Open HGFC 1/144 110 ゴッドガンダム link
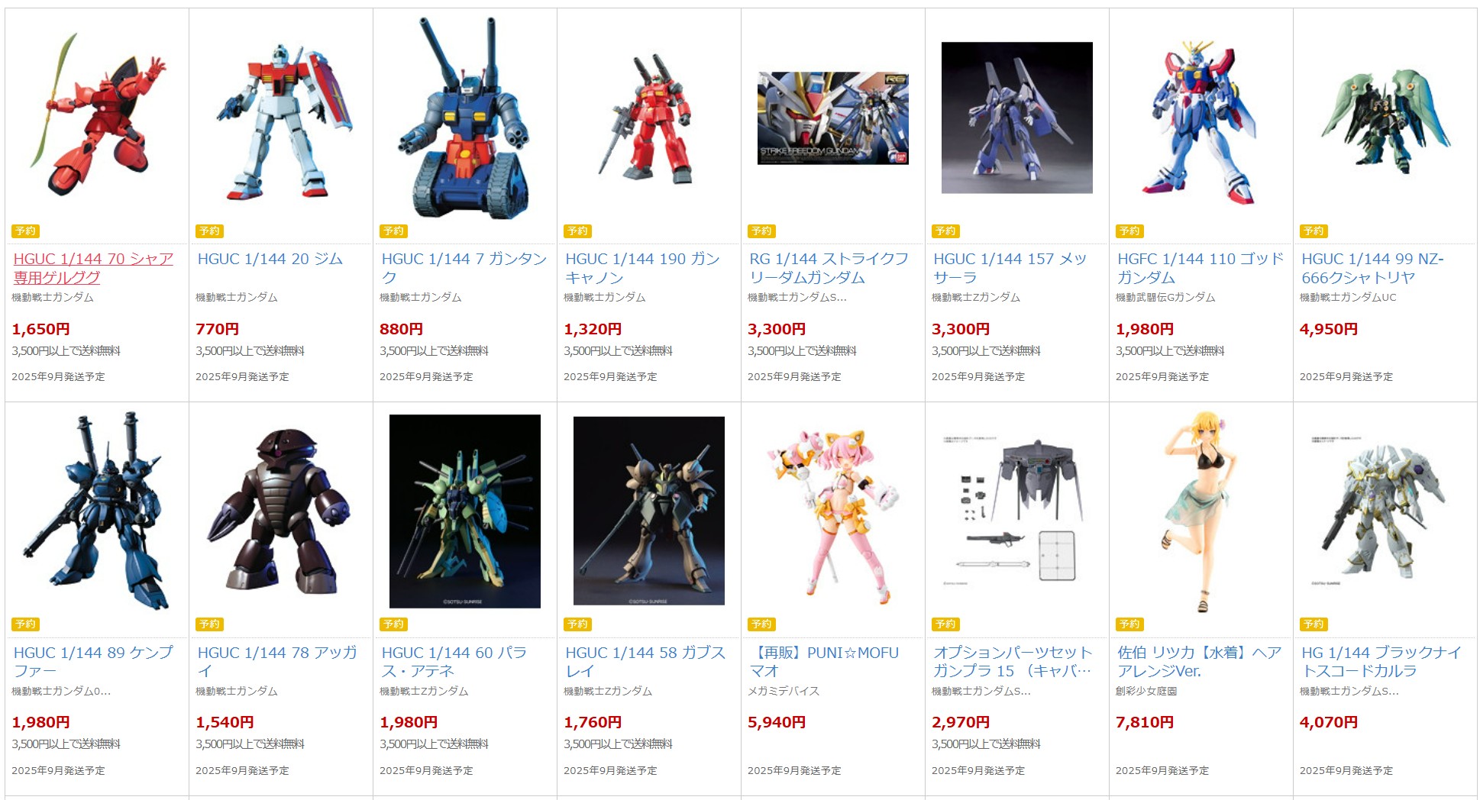 pyautogui.click(x=1200, y=268)
